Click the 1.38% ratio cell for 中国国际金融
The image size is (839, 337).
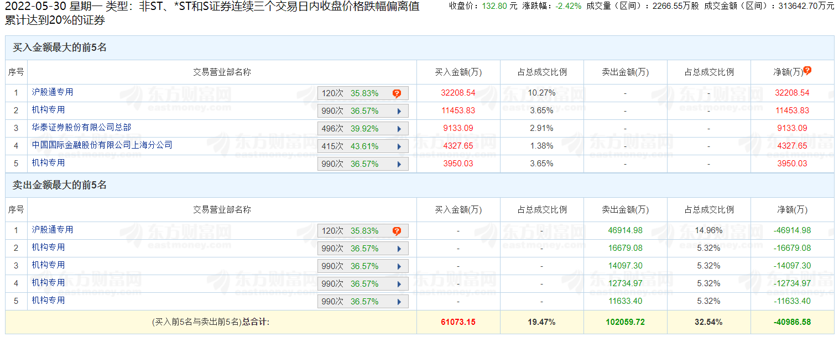(541, 146)
